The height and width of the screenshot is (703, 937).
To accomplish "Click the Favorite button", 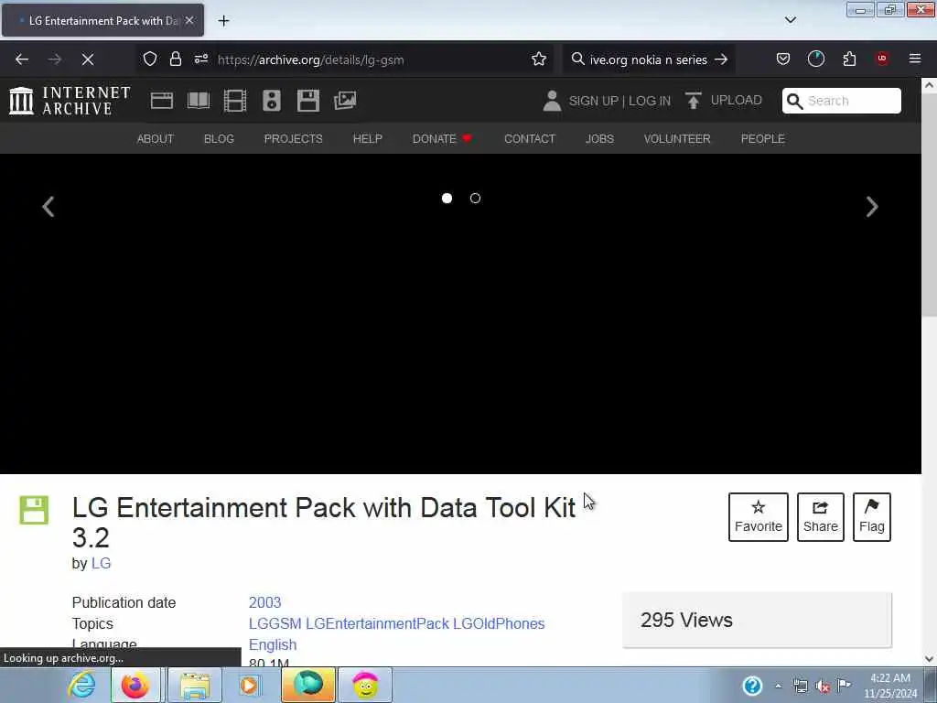I will [758, 517].
